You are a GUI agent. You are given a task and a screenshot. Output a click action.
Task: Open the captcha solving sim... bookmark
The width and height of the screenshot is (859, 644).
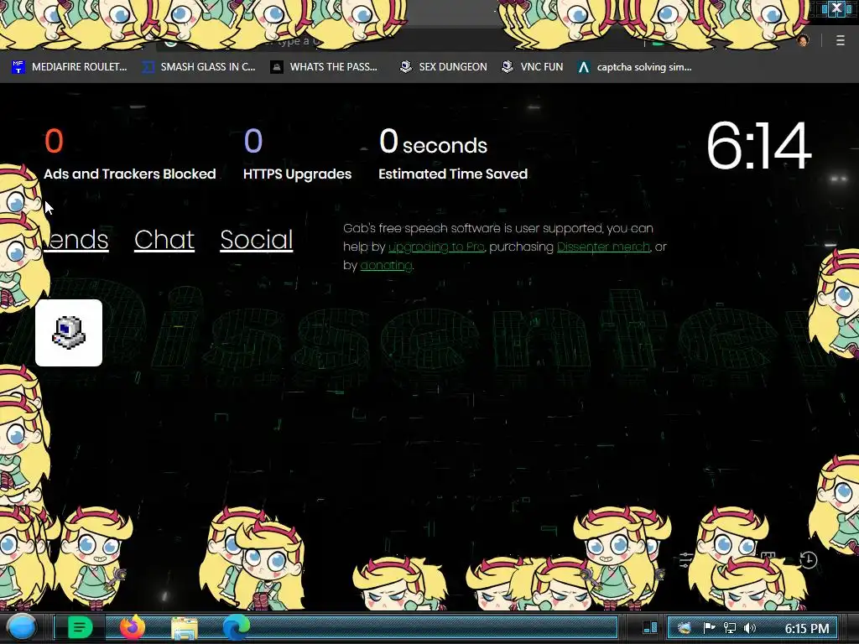click(634, 67)
